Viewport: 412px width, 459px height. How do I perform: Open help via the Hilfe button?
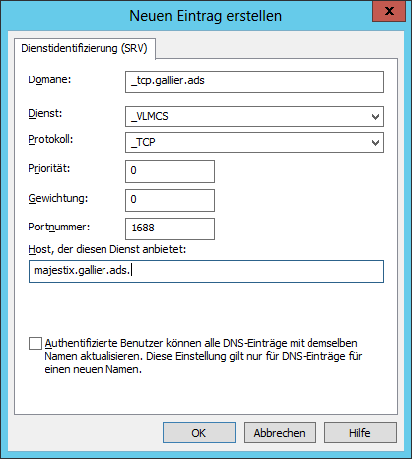360,432
